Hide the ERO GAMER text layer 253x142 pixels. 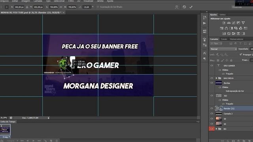tap(212, 65)
